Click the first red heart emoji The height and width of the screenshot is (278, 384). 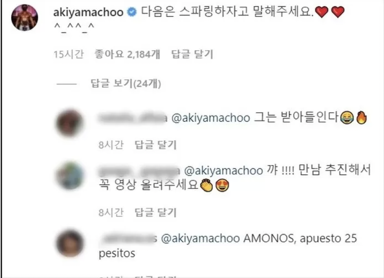pyautogui.click(x=322, y=12)
